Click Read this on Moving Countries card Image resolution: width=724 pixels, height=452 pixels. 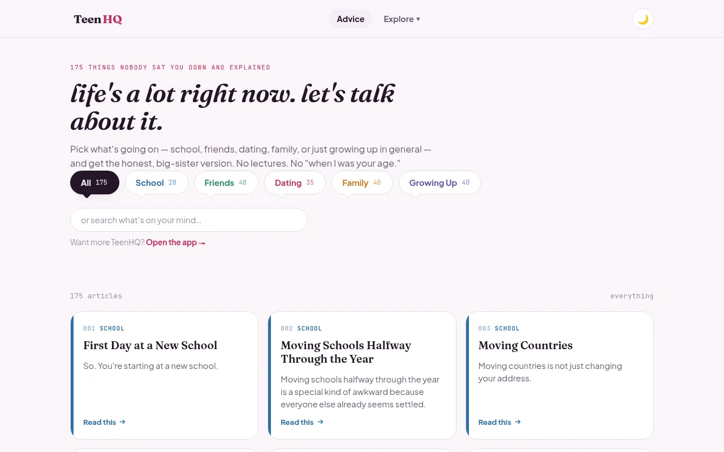click(x=499, y=422)
